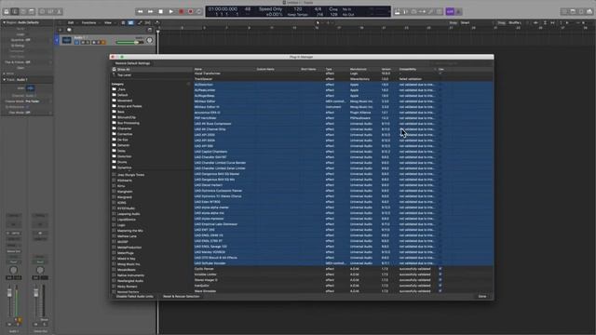Click the Rewind transport button
This screenshot has width=596, height=335.
(x=141, y=12)
